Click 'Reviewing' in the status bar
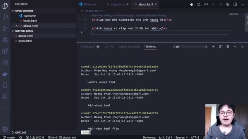Image resolution: width=248 pixels, height=139 pixels. tap(149, 137)
